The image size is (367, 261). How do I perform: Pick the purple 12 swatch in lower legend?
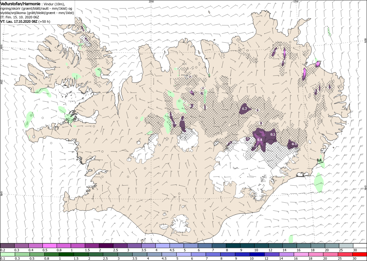click(x=272, y=254)
